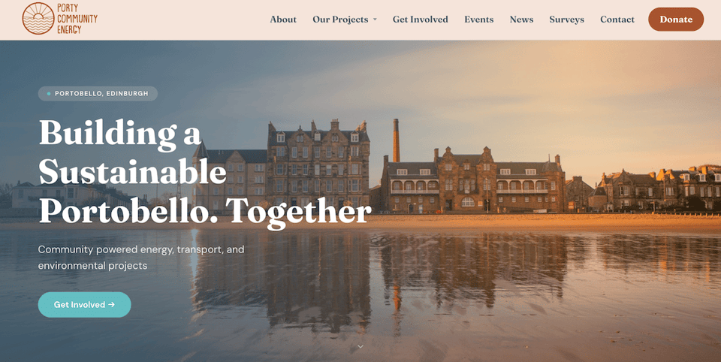Go to the Contact page
The image size is (721, 362).
pos(617,20)
